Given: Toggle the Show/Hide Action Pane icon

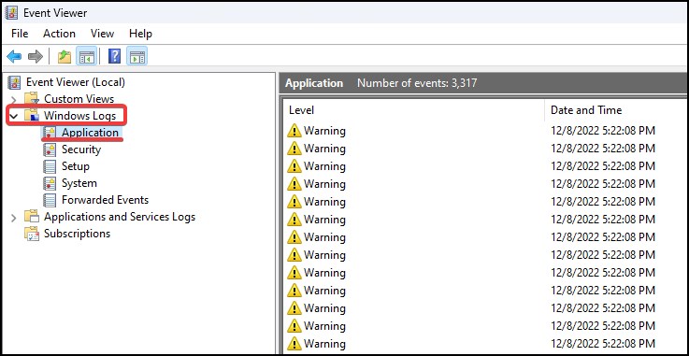Looking at the screenshot, I should coord(137,57).
